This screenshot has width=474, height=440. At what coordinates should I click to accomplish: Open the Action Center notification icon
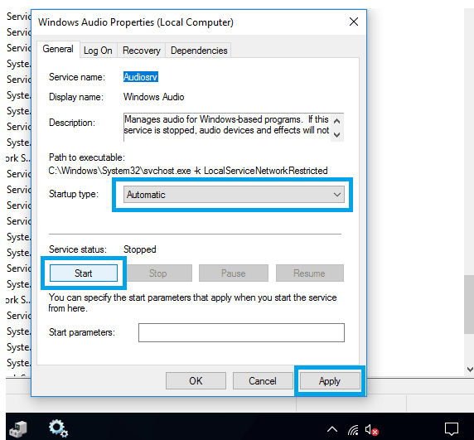tap(452, 429)
